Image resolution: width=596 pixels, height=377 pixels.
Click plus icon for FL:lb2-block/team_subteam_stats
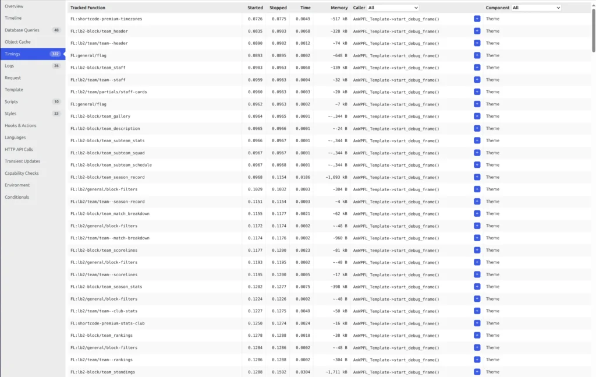477,140
